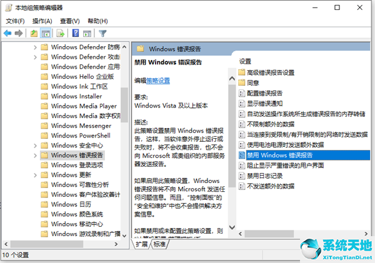Click the folder icon of Windows 日历

coord(44,204)
